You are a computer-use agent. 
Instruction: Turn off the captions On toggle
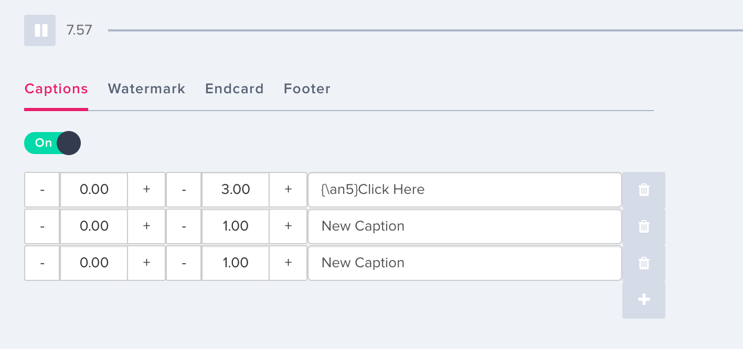[x=52, y=143]
